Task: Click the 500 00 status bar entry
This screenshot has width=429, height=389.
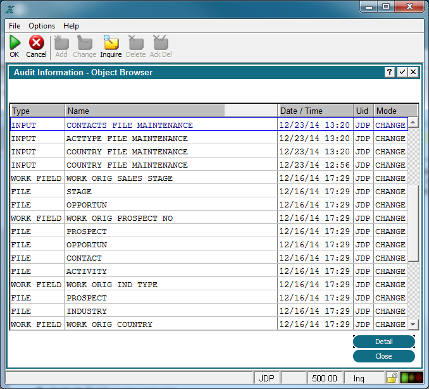Action: tap(325, 378)
